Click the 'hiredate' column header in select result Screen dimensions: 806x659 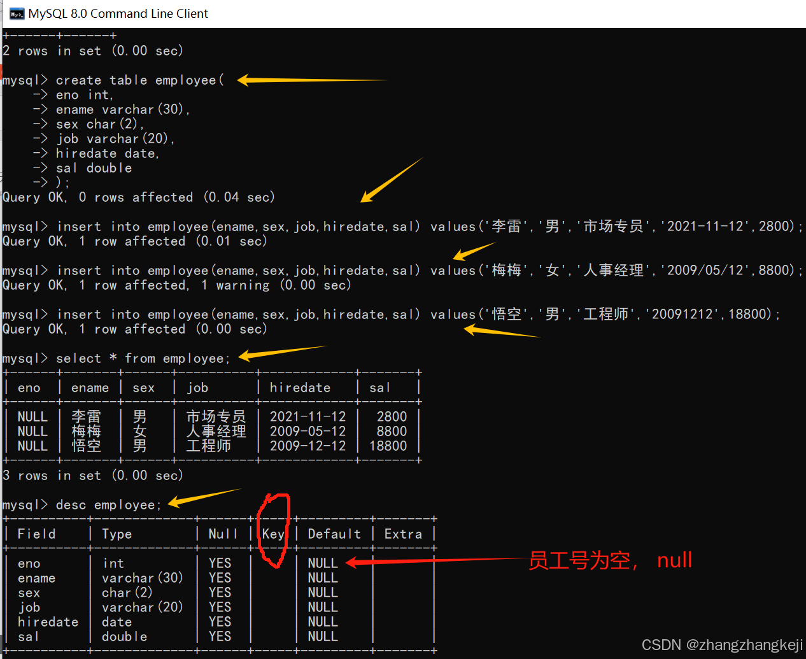[x=300, y=388]
